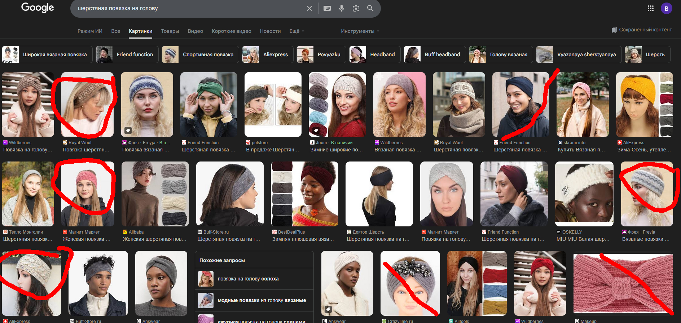Click the Google logo

(38, 8)
